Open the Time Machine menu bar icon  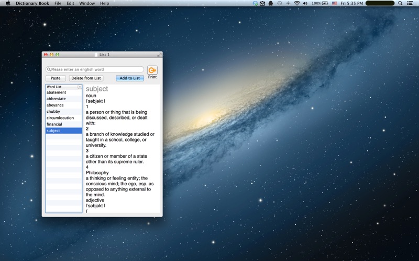click(280, 3)
